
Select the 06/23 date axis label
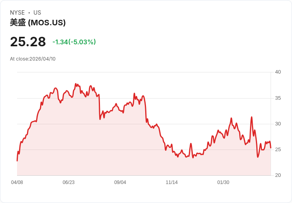click(69, 182)
